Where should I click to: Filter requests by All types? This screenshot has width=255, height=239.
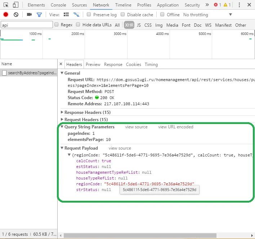tap(117, 25)
